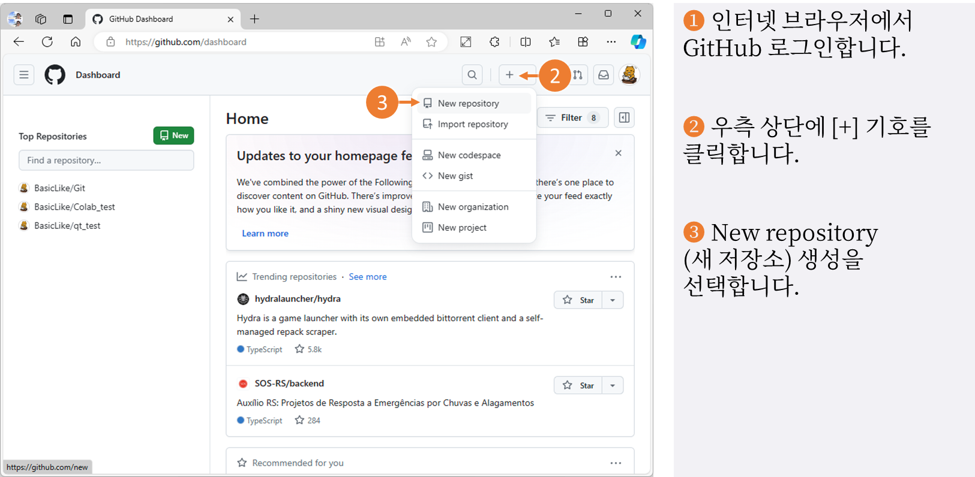Image resolution: width=975 pixels, height=477 pixels.
Task: Open browser collections icon
Action: click(x=583, y=42)
